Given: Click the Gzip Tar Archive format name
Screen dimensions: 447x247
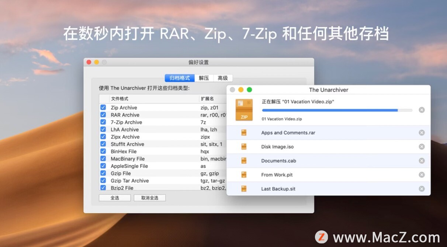Looking at the screenshot, I should (x=130, y=181).
